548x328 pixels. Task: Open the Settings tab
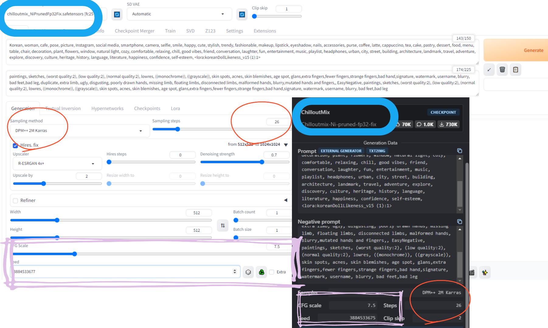pyautogui.click(x=234, y=31)
